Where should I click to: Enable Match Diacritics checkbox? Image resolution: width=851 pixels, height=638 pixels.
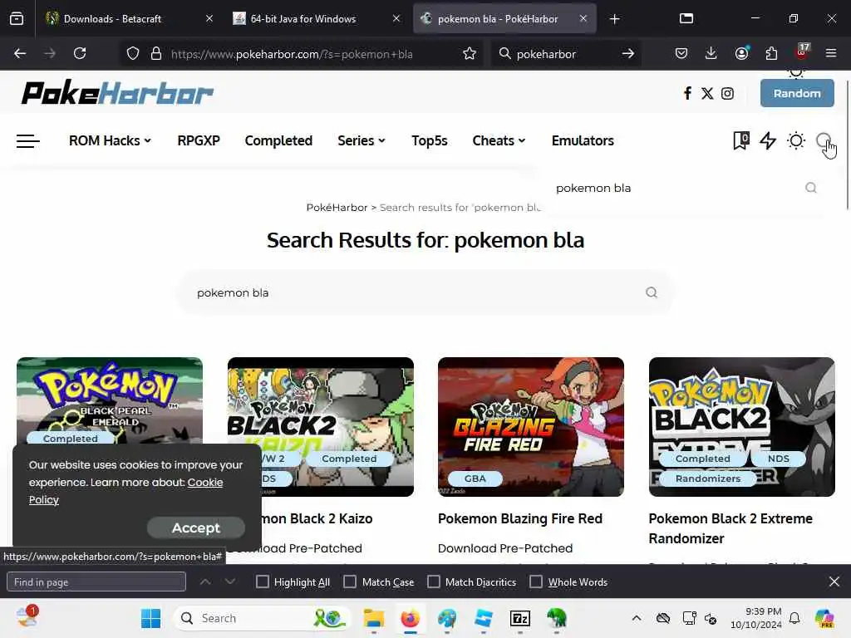click(x=434, y=582)
